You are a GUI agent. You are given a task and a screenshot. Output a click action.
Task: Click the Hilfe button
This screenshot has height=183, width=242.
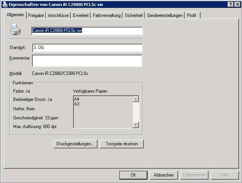click(x=225, y=175)
